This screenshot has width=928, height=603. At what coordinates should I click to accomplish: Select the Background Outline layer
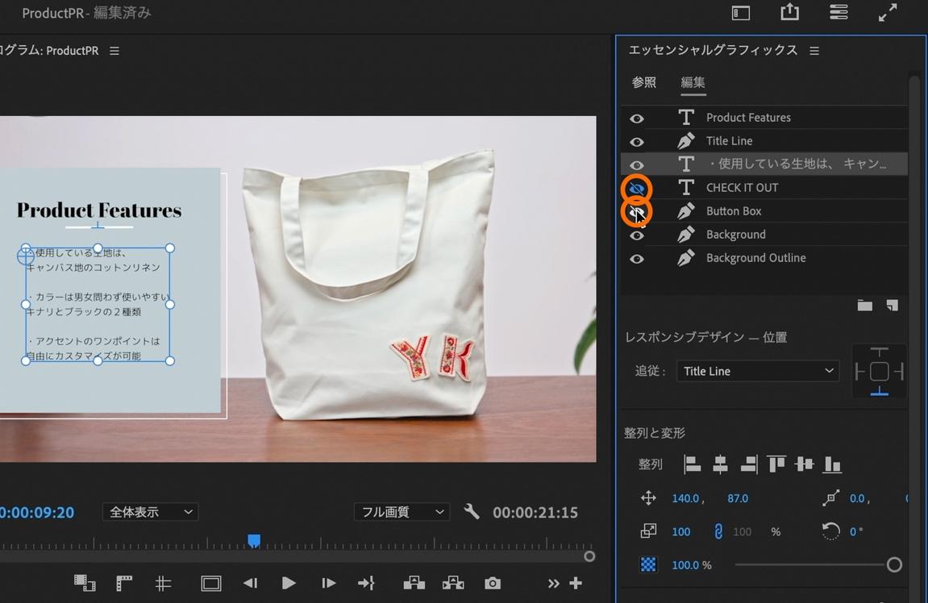[x=755, y=258]
